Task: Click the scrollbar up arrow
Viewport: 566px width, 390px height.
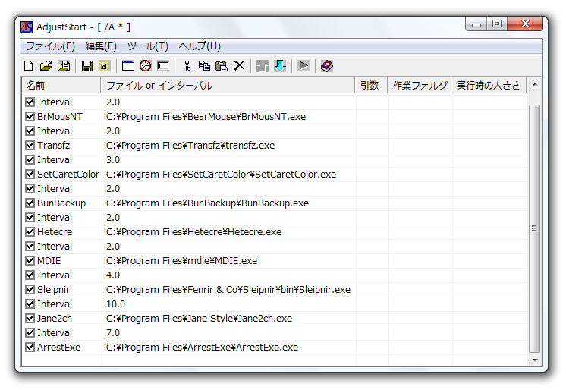Action: click(x=535, y=84)
